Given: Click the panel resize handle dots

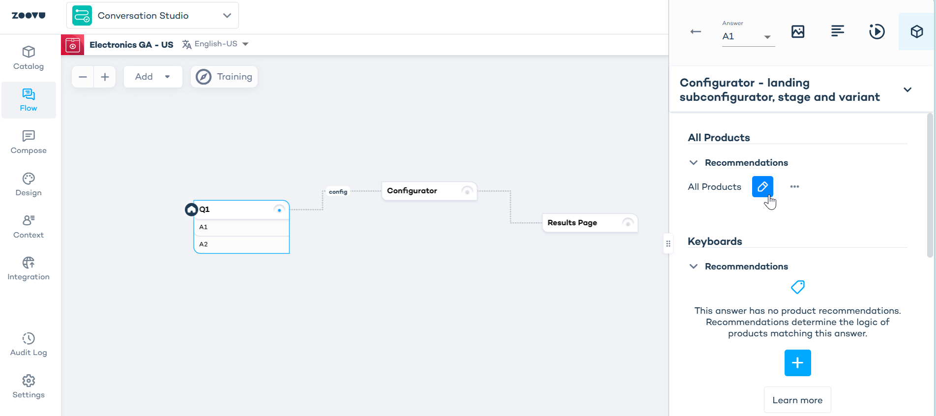Looking at the screenshot, I should click(668, 243).
